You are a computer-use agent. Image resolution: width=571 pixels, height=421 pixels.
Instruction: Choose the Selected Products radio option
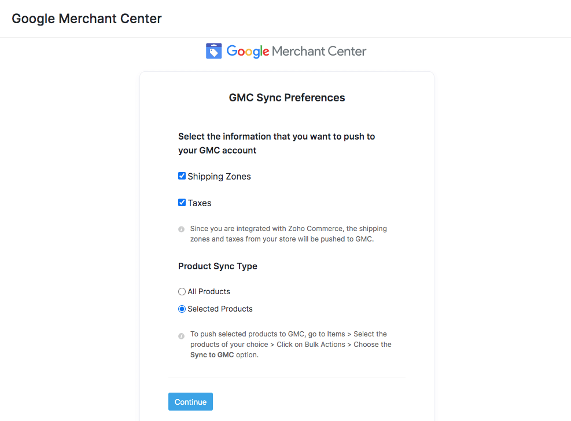182,309
